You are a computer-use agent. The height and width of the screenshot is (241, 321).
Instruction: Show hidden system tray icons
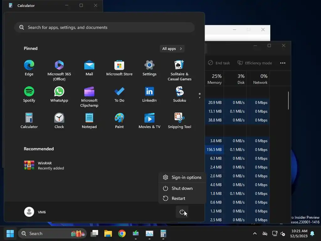(x=255, y=233)
